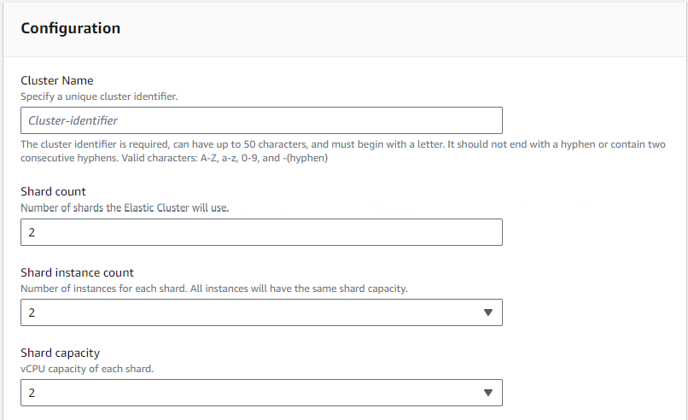The height and width of the screenshot is (420, 688).
Task: Click the value 2 in Shard count
Action: (32, 232)
